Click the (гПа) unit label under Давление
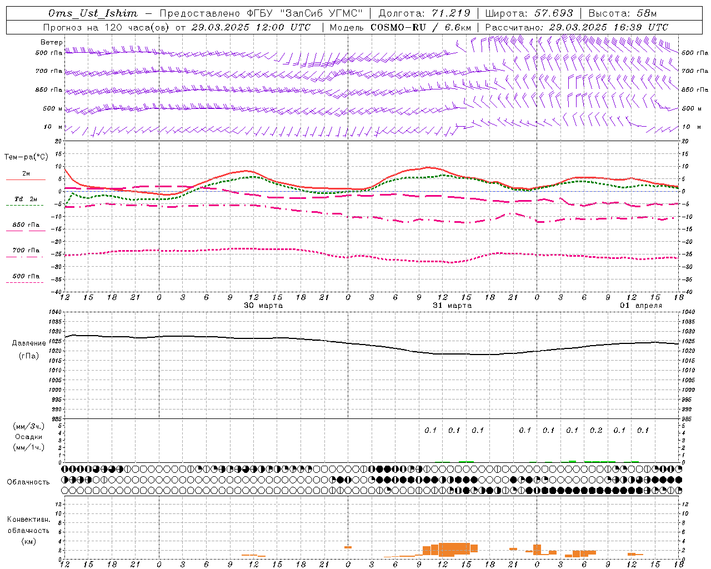 coord(29,356)
